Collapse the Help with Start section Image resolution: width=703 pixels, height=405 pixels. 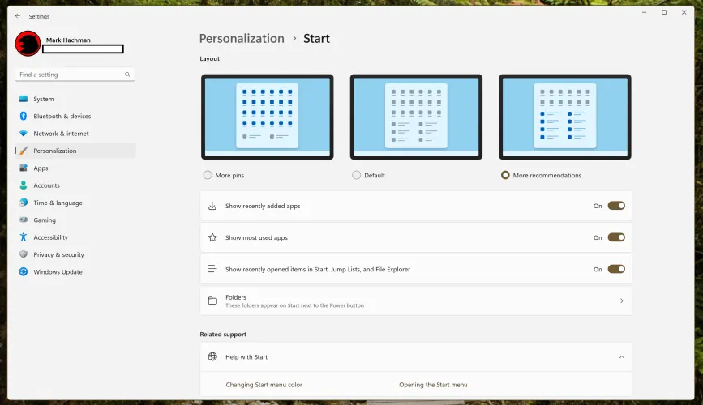pyautogui.click(x=621, y=357)
